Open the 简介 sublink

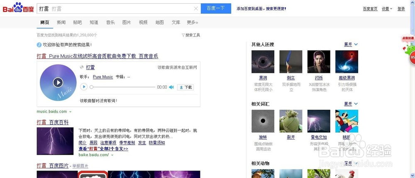(x=82, y=143)
